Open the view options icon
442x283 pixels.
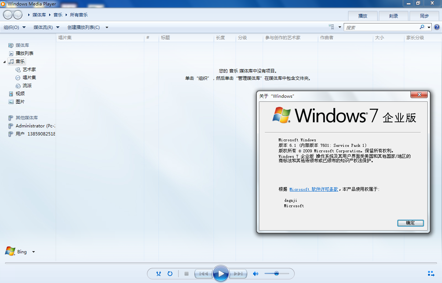(x=332, y=27)
